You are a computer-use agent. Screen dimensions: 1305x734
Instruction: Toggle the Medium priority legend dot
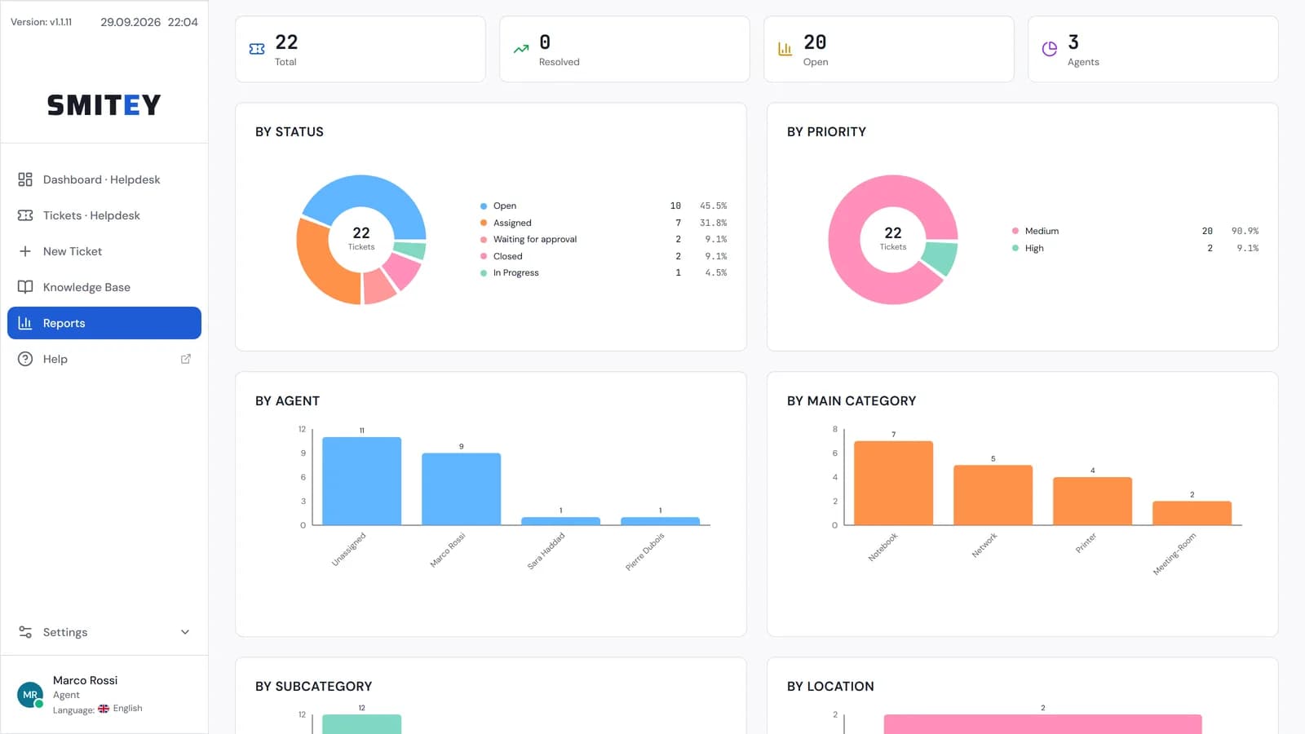coord(1015,231)
